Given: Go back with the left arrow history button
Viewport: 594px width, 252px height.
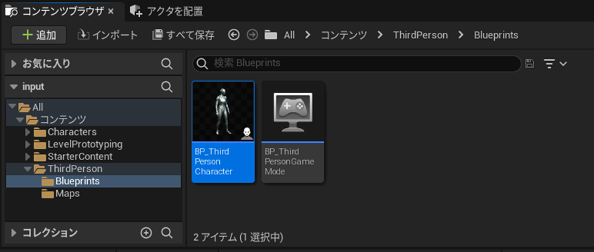Looking at the screenshot, I should coord(234,36).
